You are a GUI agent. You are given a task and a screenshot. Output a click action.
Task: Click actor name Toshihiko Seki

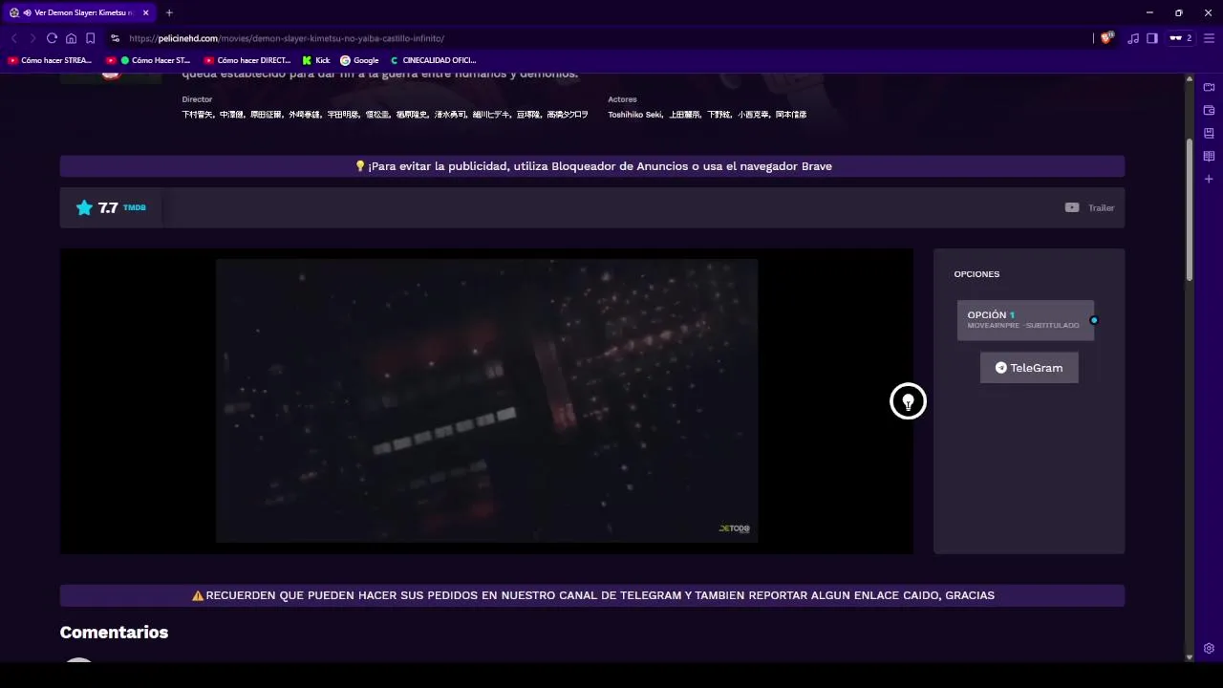click(x=635, y=115)
